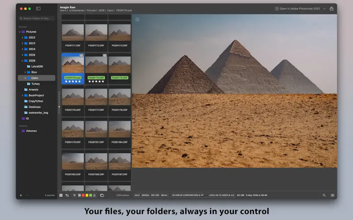Filter by yellow color label
Image resolution: width=353 pixels, height=220 pixels.
click(x=87, y=195)
